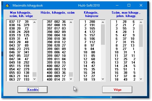Select row '17 37 0'

tap(125, 76)
